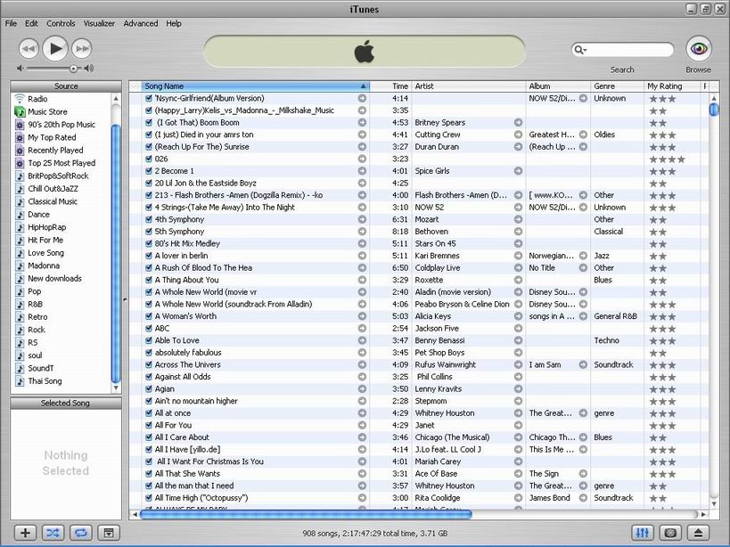Click the arrow next to song ABC
This screenshot has width=730, height=547.
pyautogui.click(x=362, y=329)
